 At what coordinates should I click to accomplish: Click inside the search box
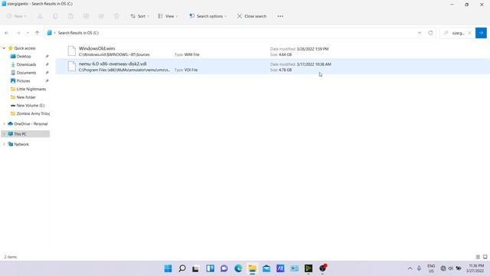click(458, 33)
